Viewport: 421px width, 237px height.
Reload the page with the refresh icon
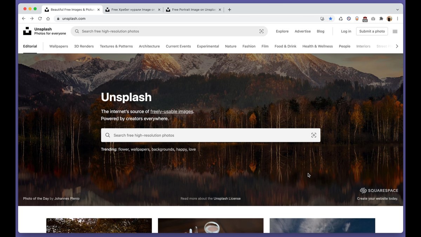click(40, 19)
